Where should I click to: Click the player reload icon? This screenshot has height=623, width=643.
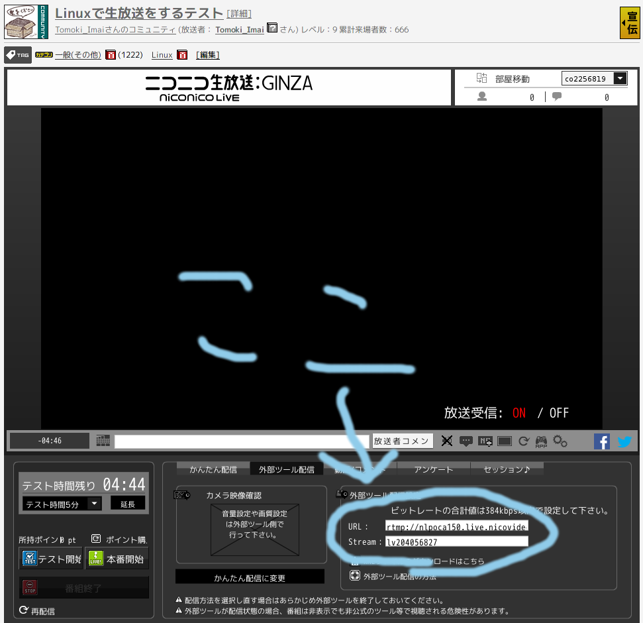point(524,441)
